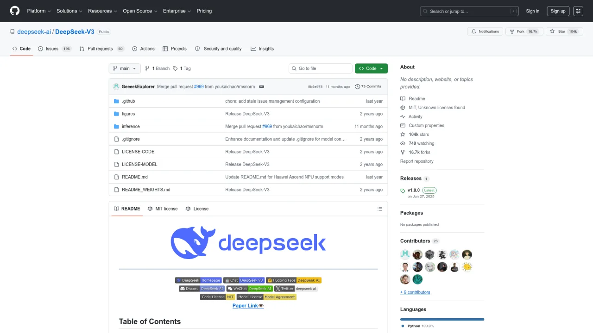Screen dimensions: 593x333
Task: Open the Solutions dropdown menu
Action: click(x=69, y=11)
